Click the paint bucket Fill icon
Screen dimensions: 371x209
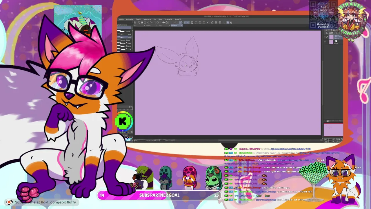(x=163, y=22)
